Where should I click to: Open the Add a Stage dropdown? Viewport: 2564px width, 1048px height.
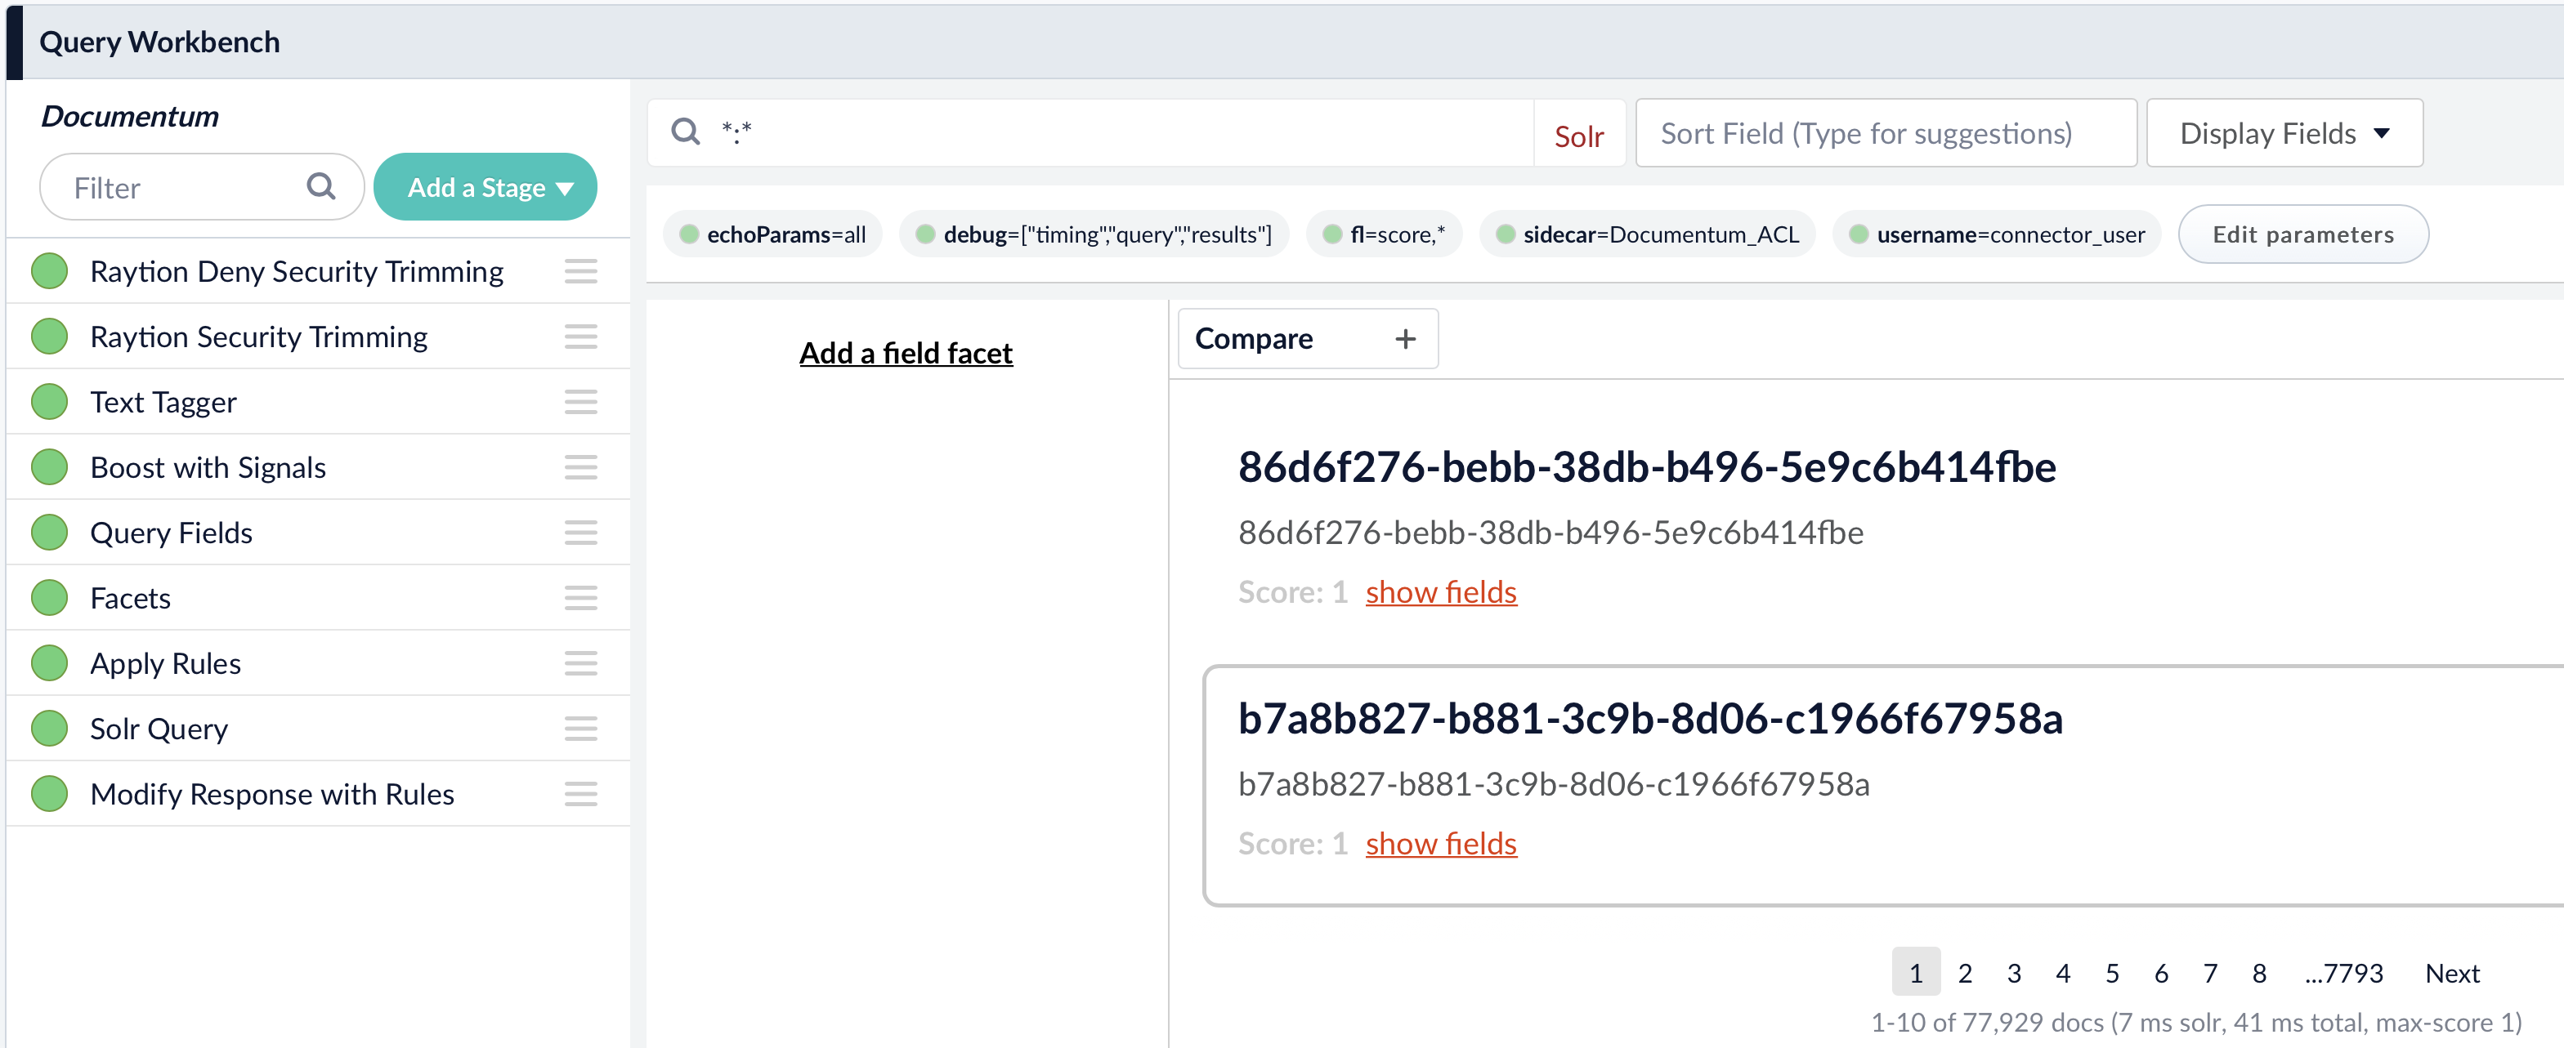(x=485, y=186)
